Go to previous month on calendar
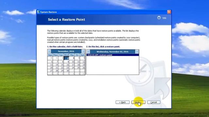The width and height of the screenshot is (209, 117). (49, 51)
